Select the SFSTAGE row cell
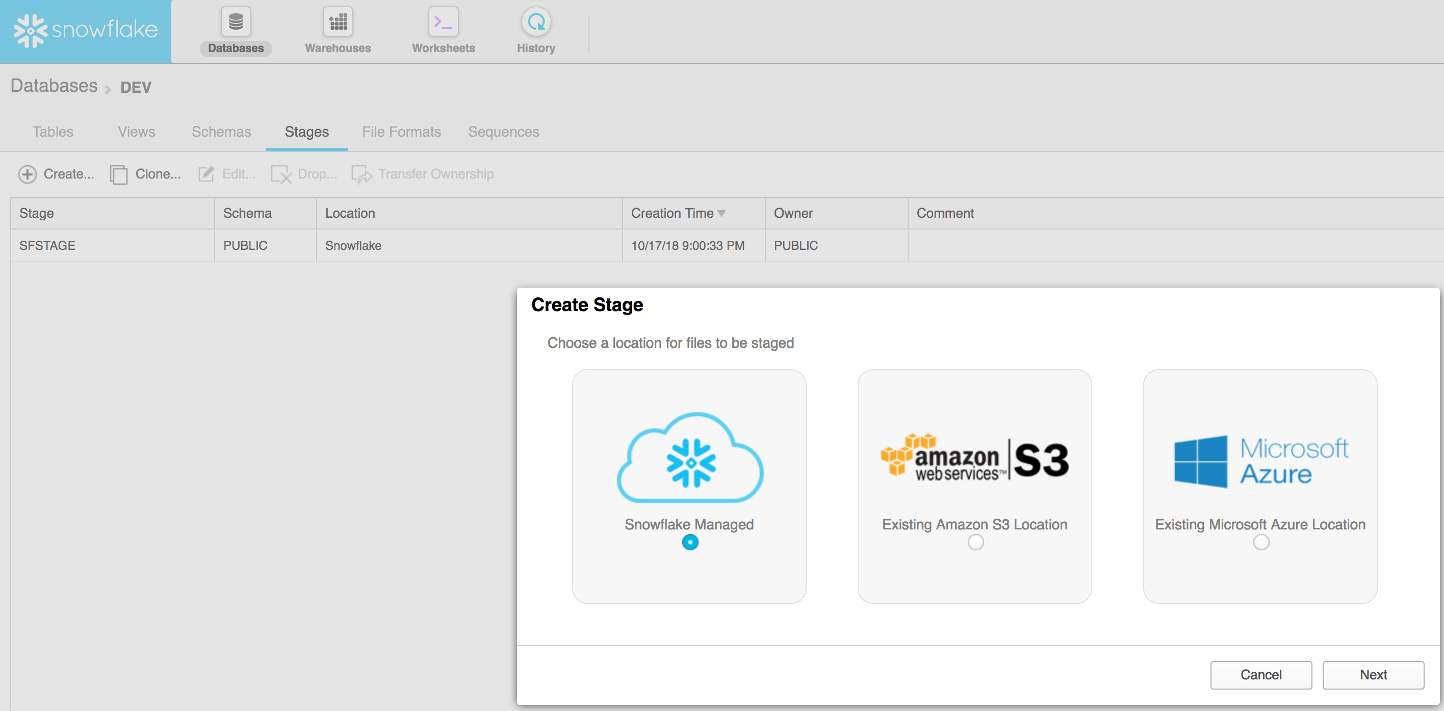Image resolution: width=1444 pixels, height=711 pixels. coord(112,246)
